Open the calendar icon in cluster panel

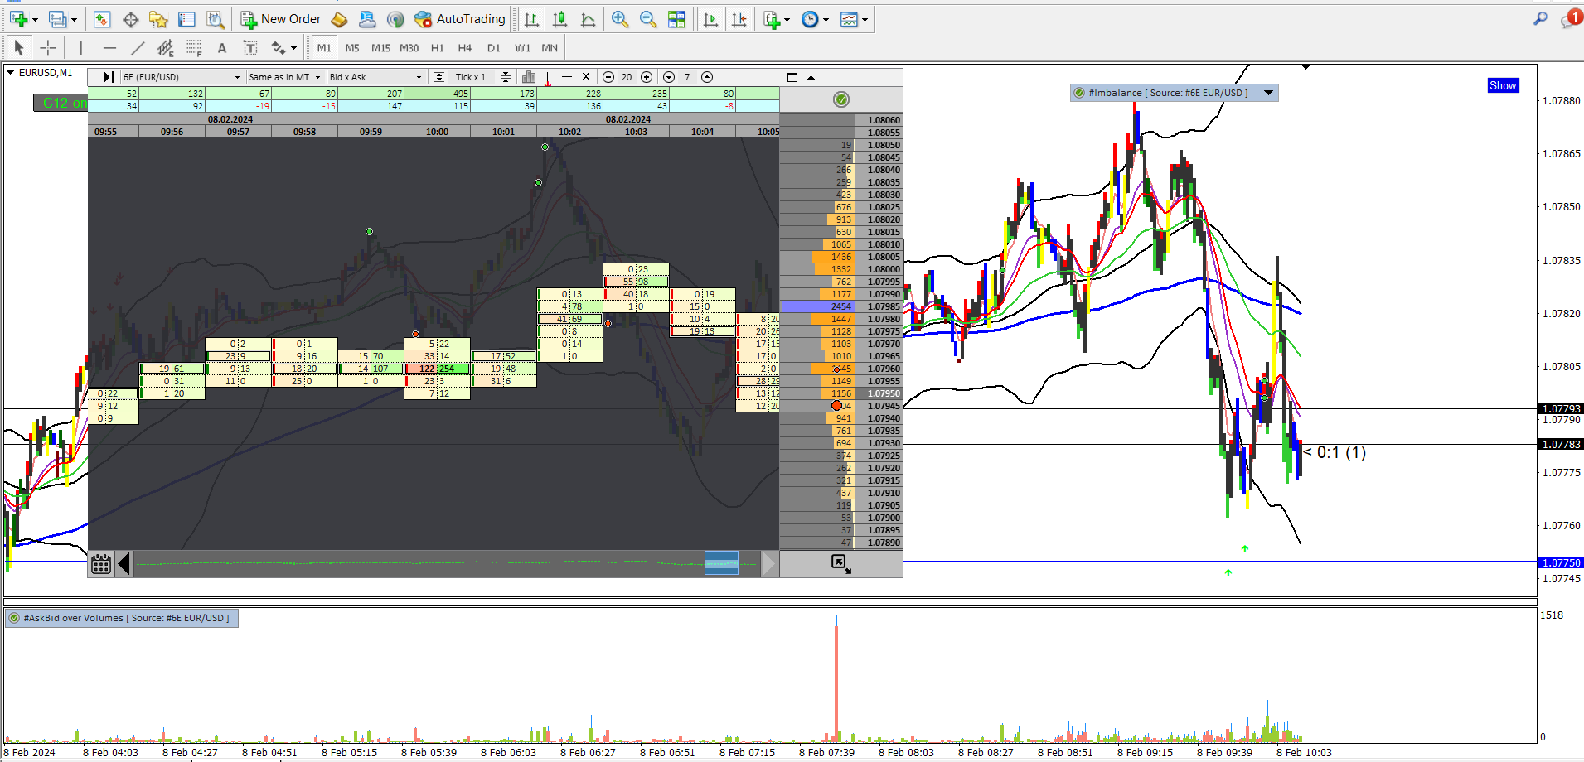(101, 564)
